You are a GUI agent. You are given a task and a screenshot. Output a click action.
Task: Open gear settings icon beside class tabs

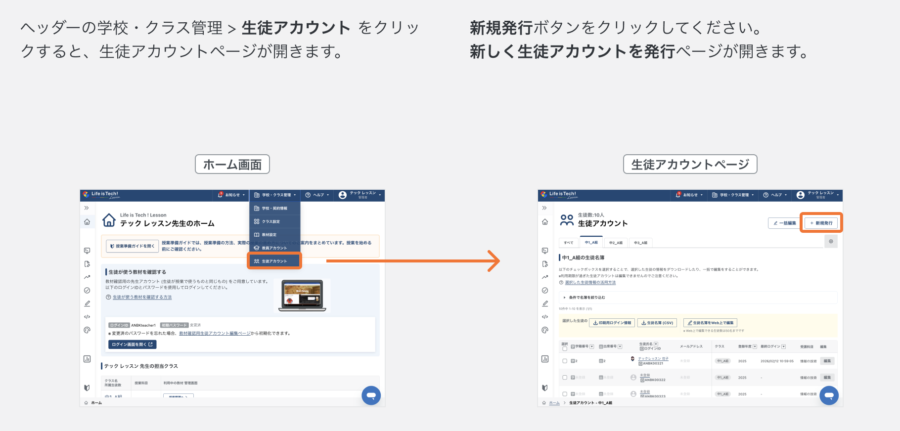(x=831, y=241)
